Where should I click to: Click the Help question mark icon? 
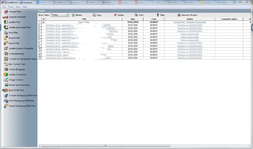158,15
